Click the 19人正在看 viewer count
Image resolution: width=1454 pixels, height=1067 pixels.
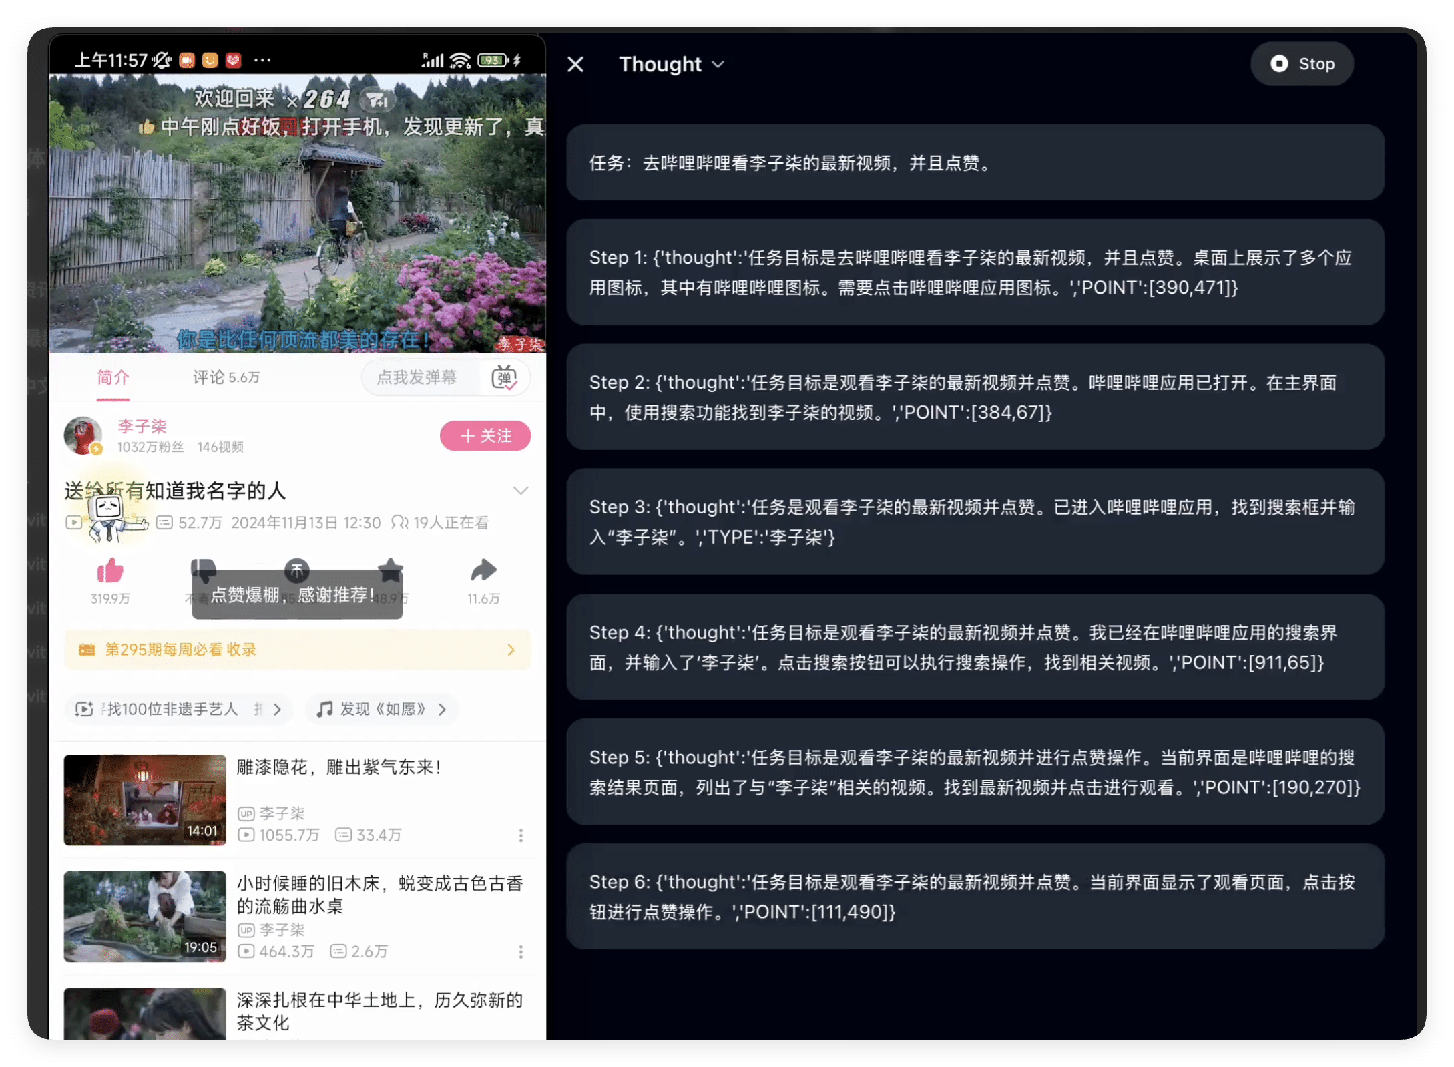coord(441,523)
